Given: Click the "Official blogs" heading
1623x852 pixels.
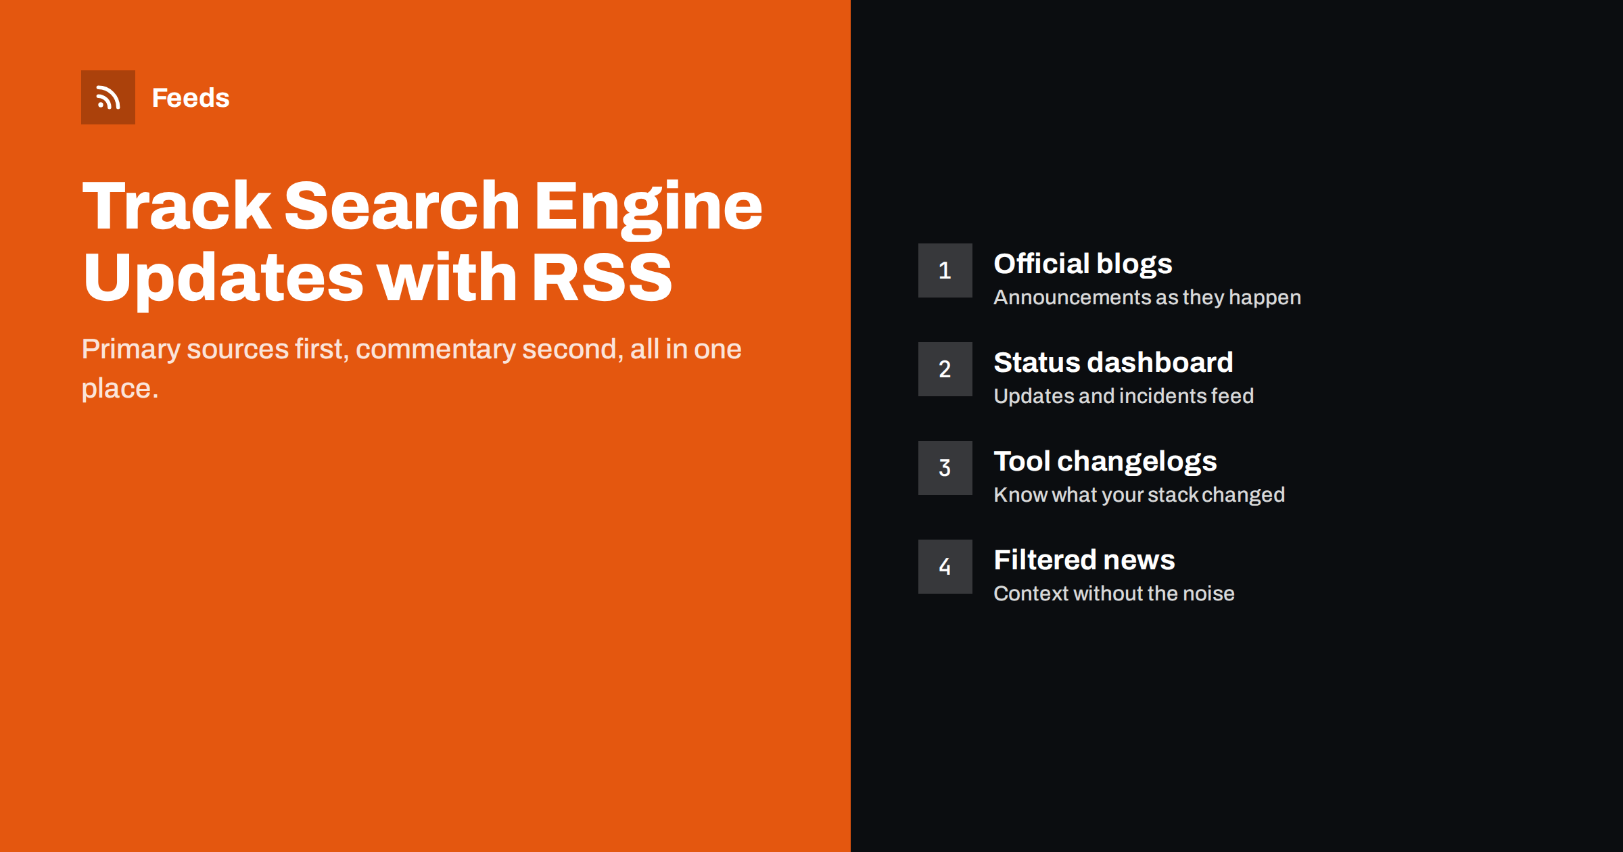Looking at the screenshot, I should (1083, 264).
